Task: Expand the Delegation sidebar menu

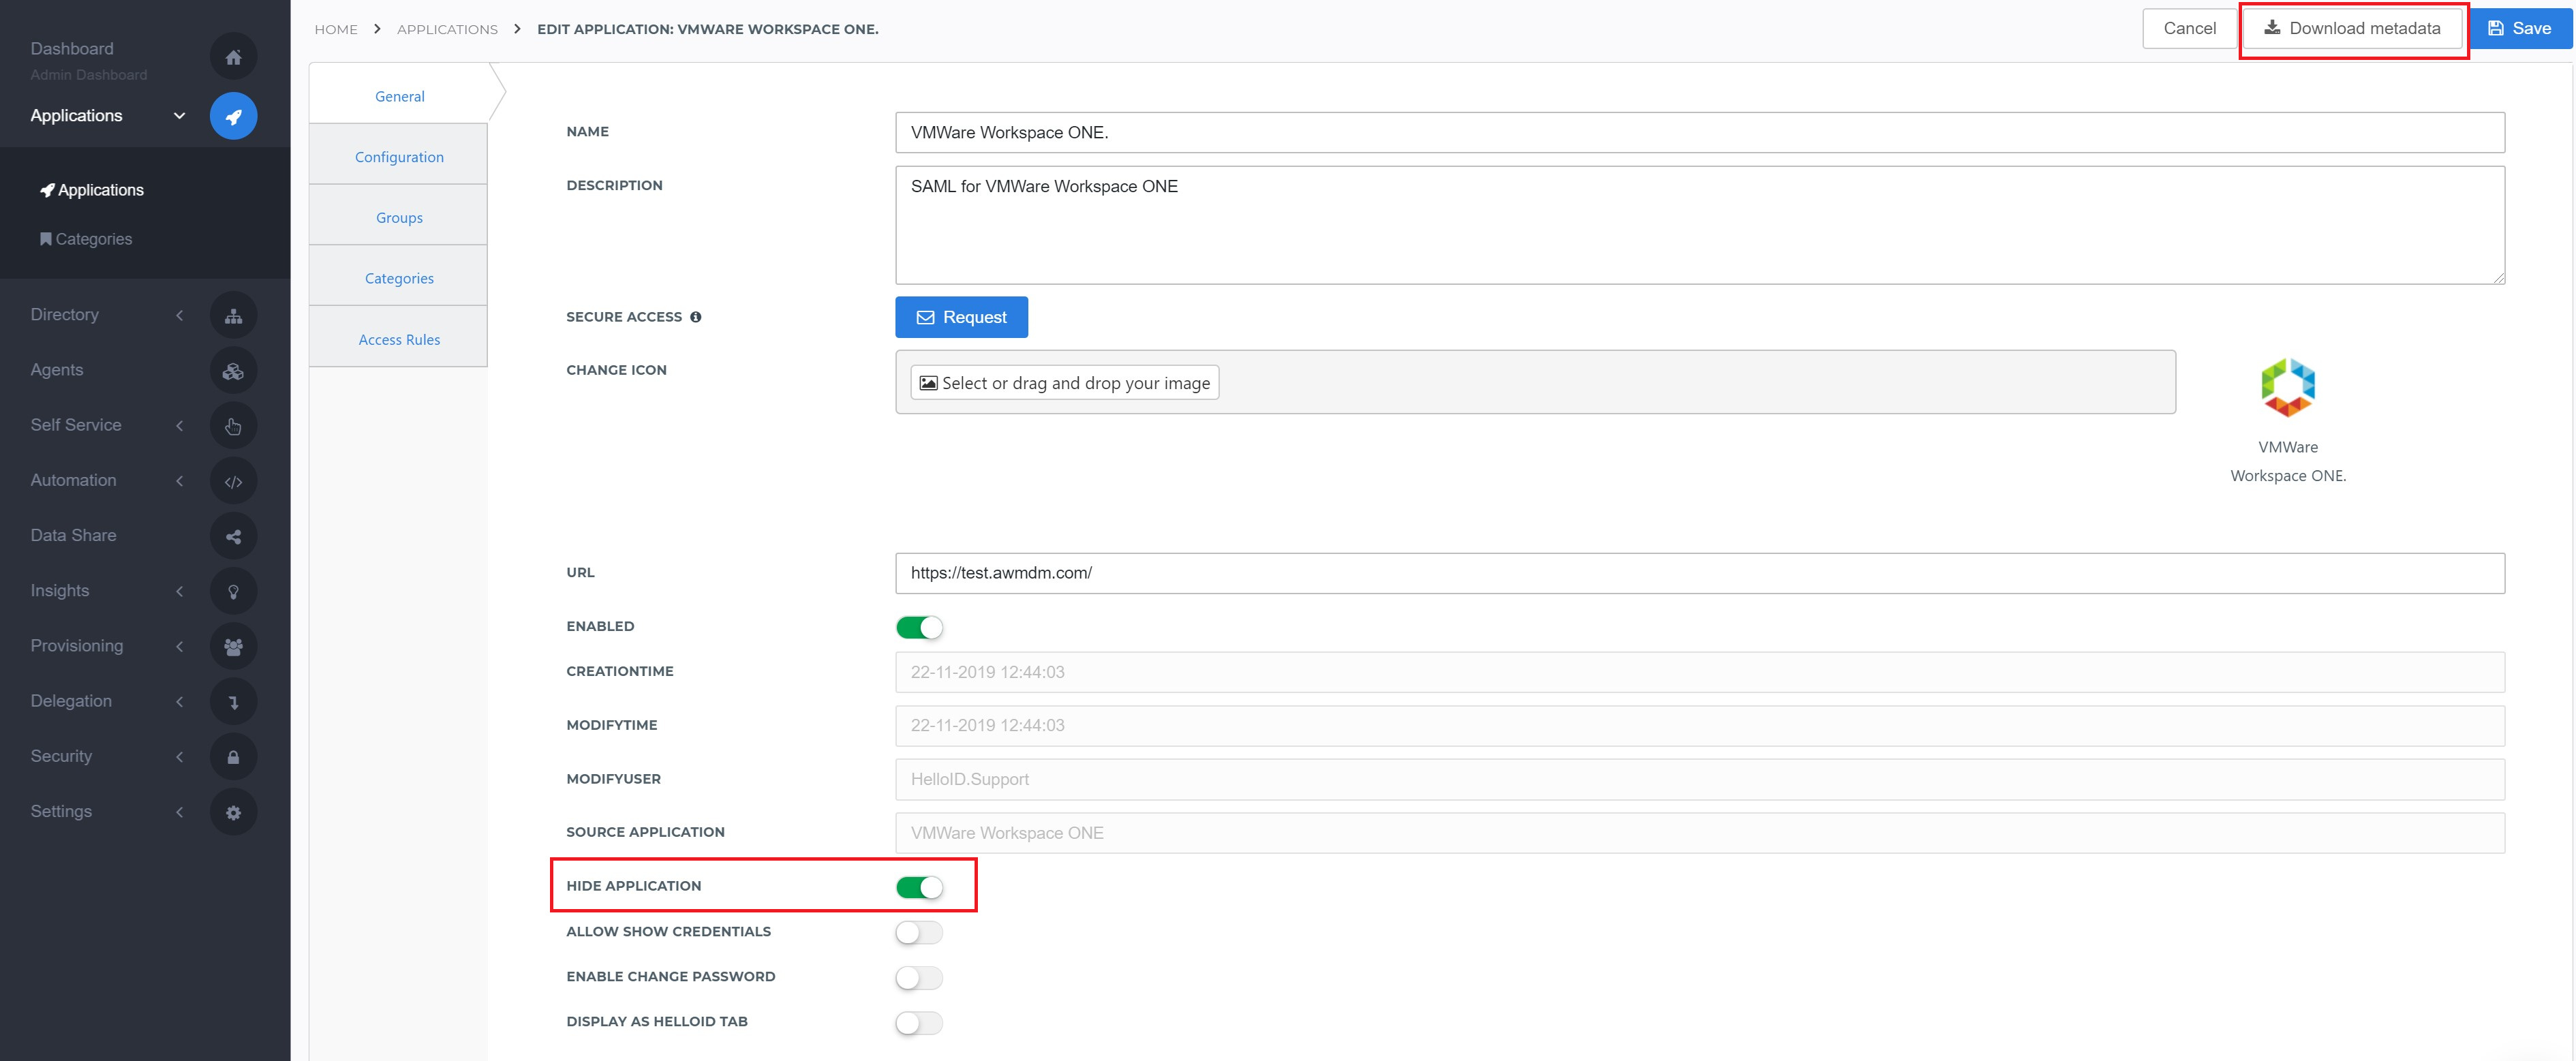Action: 179,701
